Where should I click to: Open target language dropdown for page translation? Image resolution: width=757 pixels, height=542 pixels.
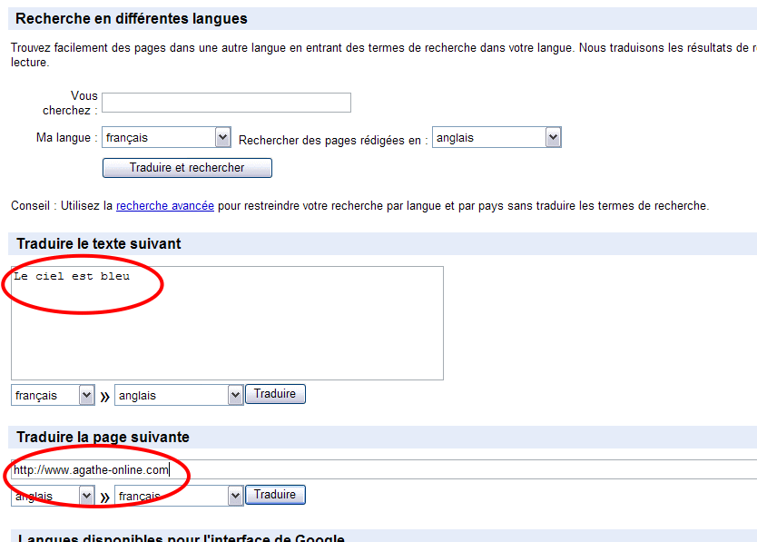pyautogui.click(x=179, y=497)
